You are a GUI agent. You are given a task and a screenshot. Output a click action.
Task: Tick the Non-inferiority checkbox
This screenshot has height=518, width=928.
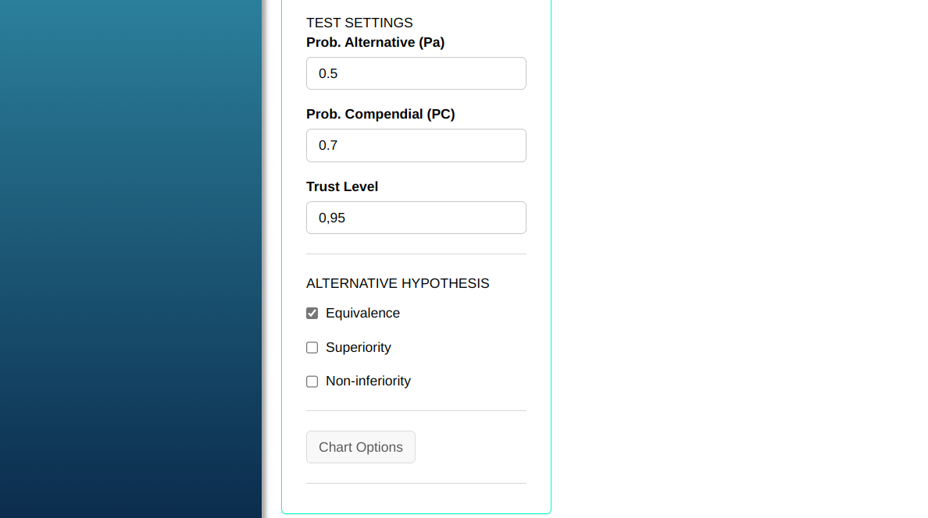tap(312, 381)
